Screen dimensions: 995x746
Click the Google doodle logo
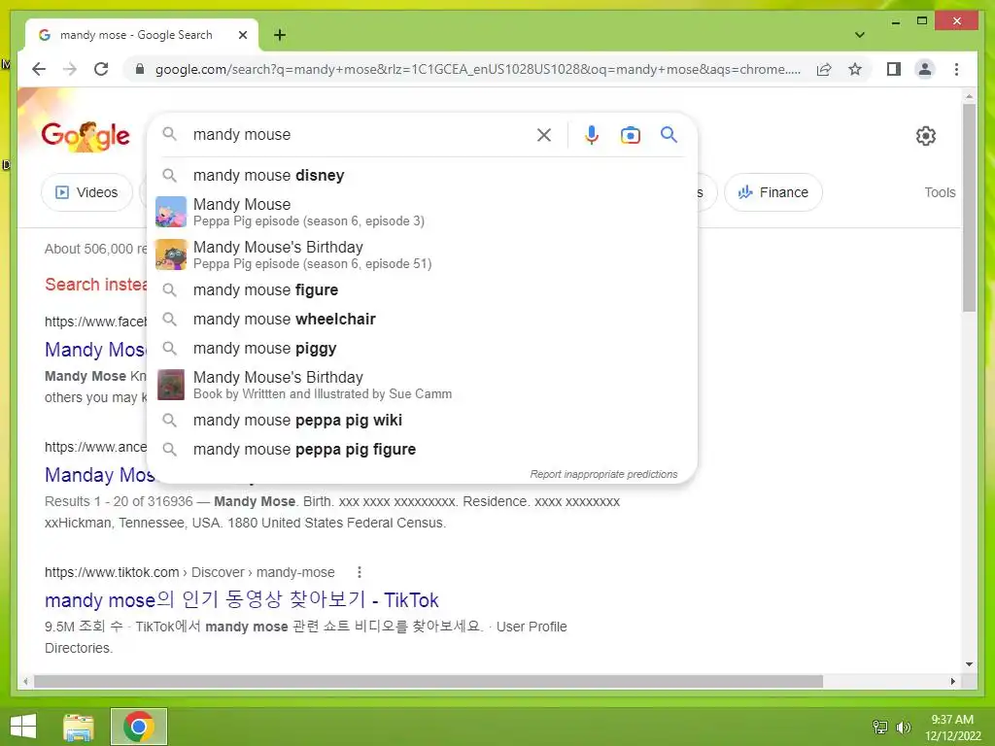coord(86,136)
